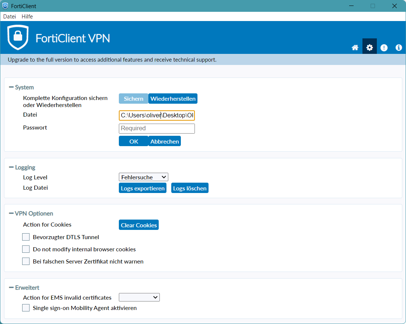
Task: Collapse the System section
Action: (11, 87)
